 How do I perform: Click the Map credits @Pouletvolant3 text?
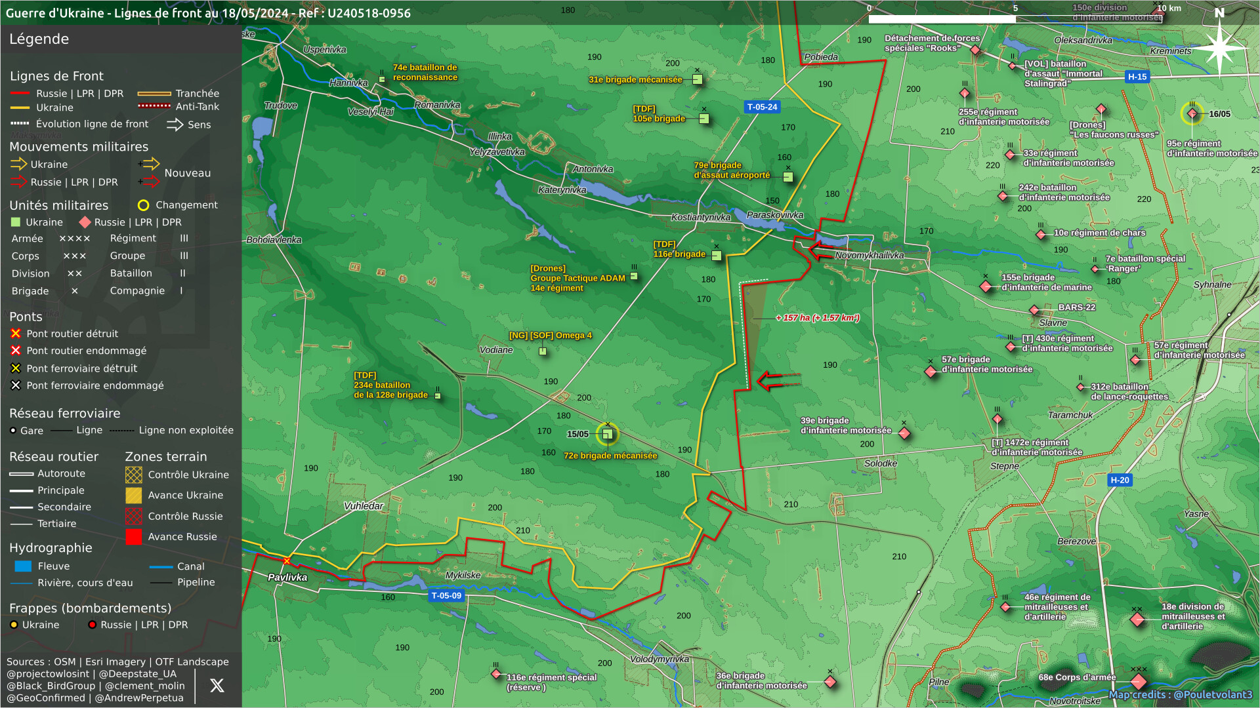coord(1180,695)
